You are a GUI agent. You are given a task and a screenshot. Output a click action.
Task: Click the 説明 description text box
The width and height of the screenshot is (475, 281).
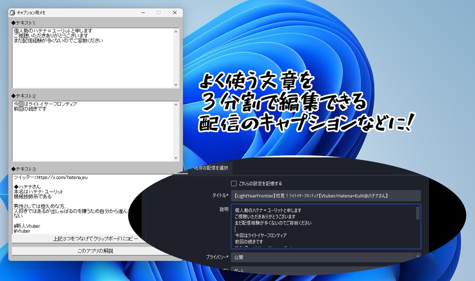[326, 226]
